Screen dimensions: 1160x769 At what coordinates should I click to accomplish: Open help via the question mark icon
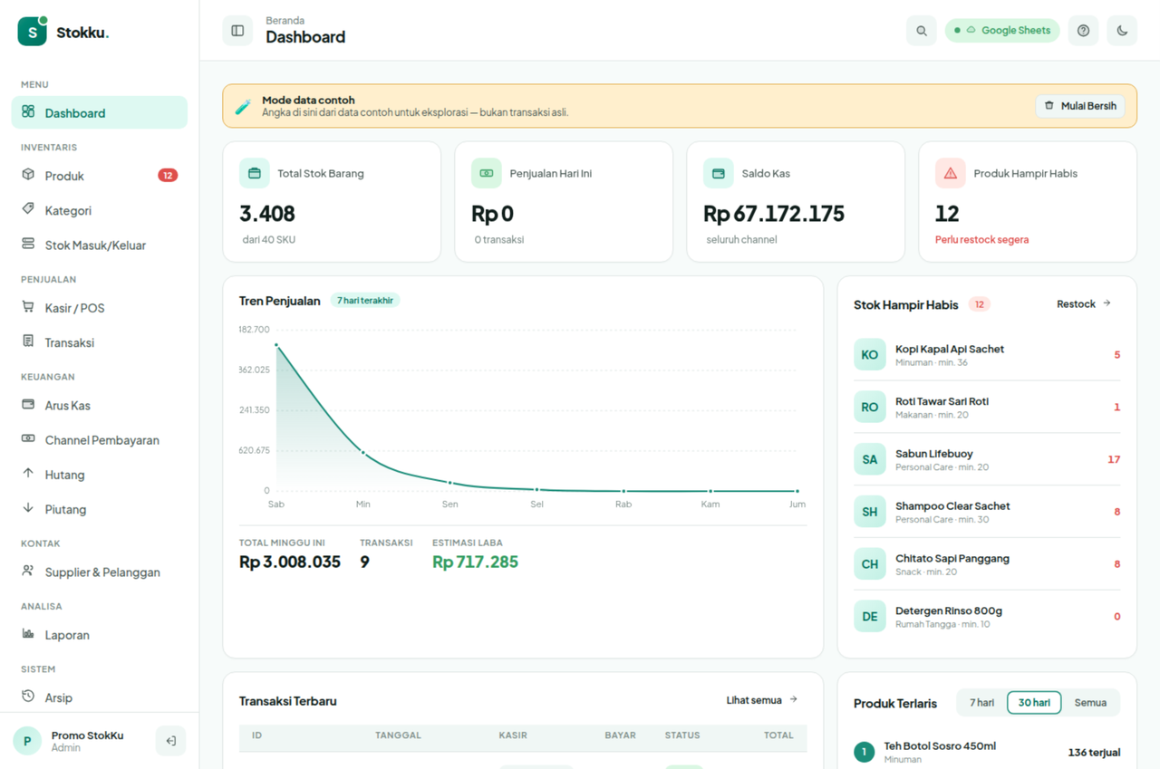(1083, 31)
